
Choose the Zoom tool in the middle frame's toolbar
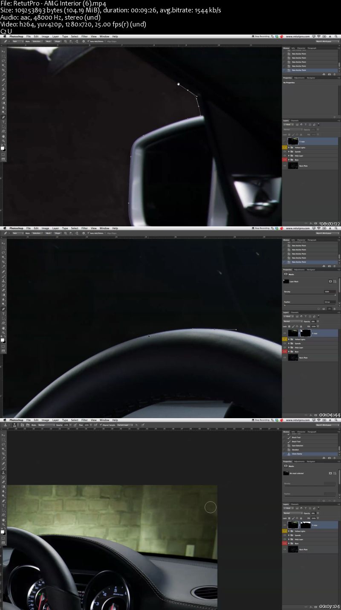pyautogui.click(x=4, y=333)
